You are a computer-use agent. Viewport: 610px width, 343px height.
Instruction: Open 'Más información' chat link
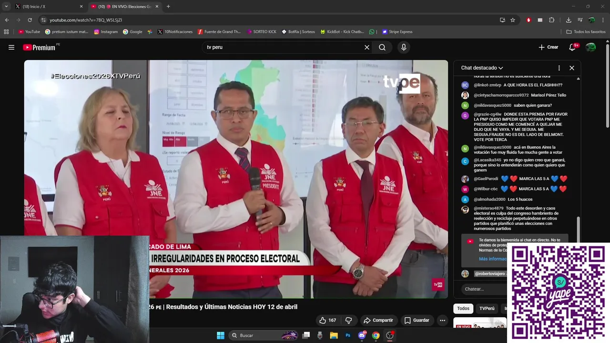493,259
